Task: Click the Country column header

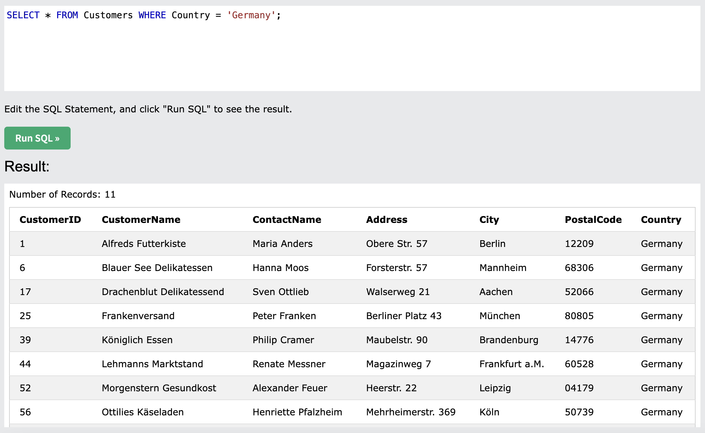Action: point(661,220)
